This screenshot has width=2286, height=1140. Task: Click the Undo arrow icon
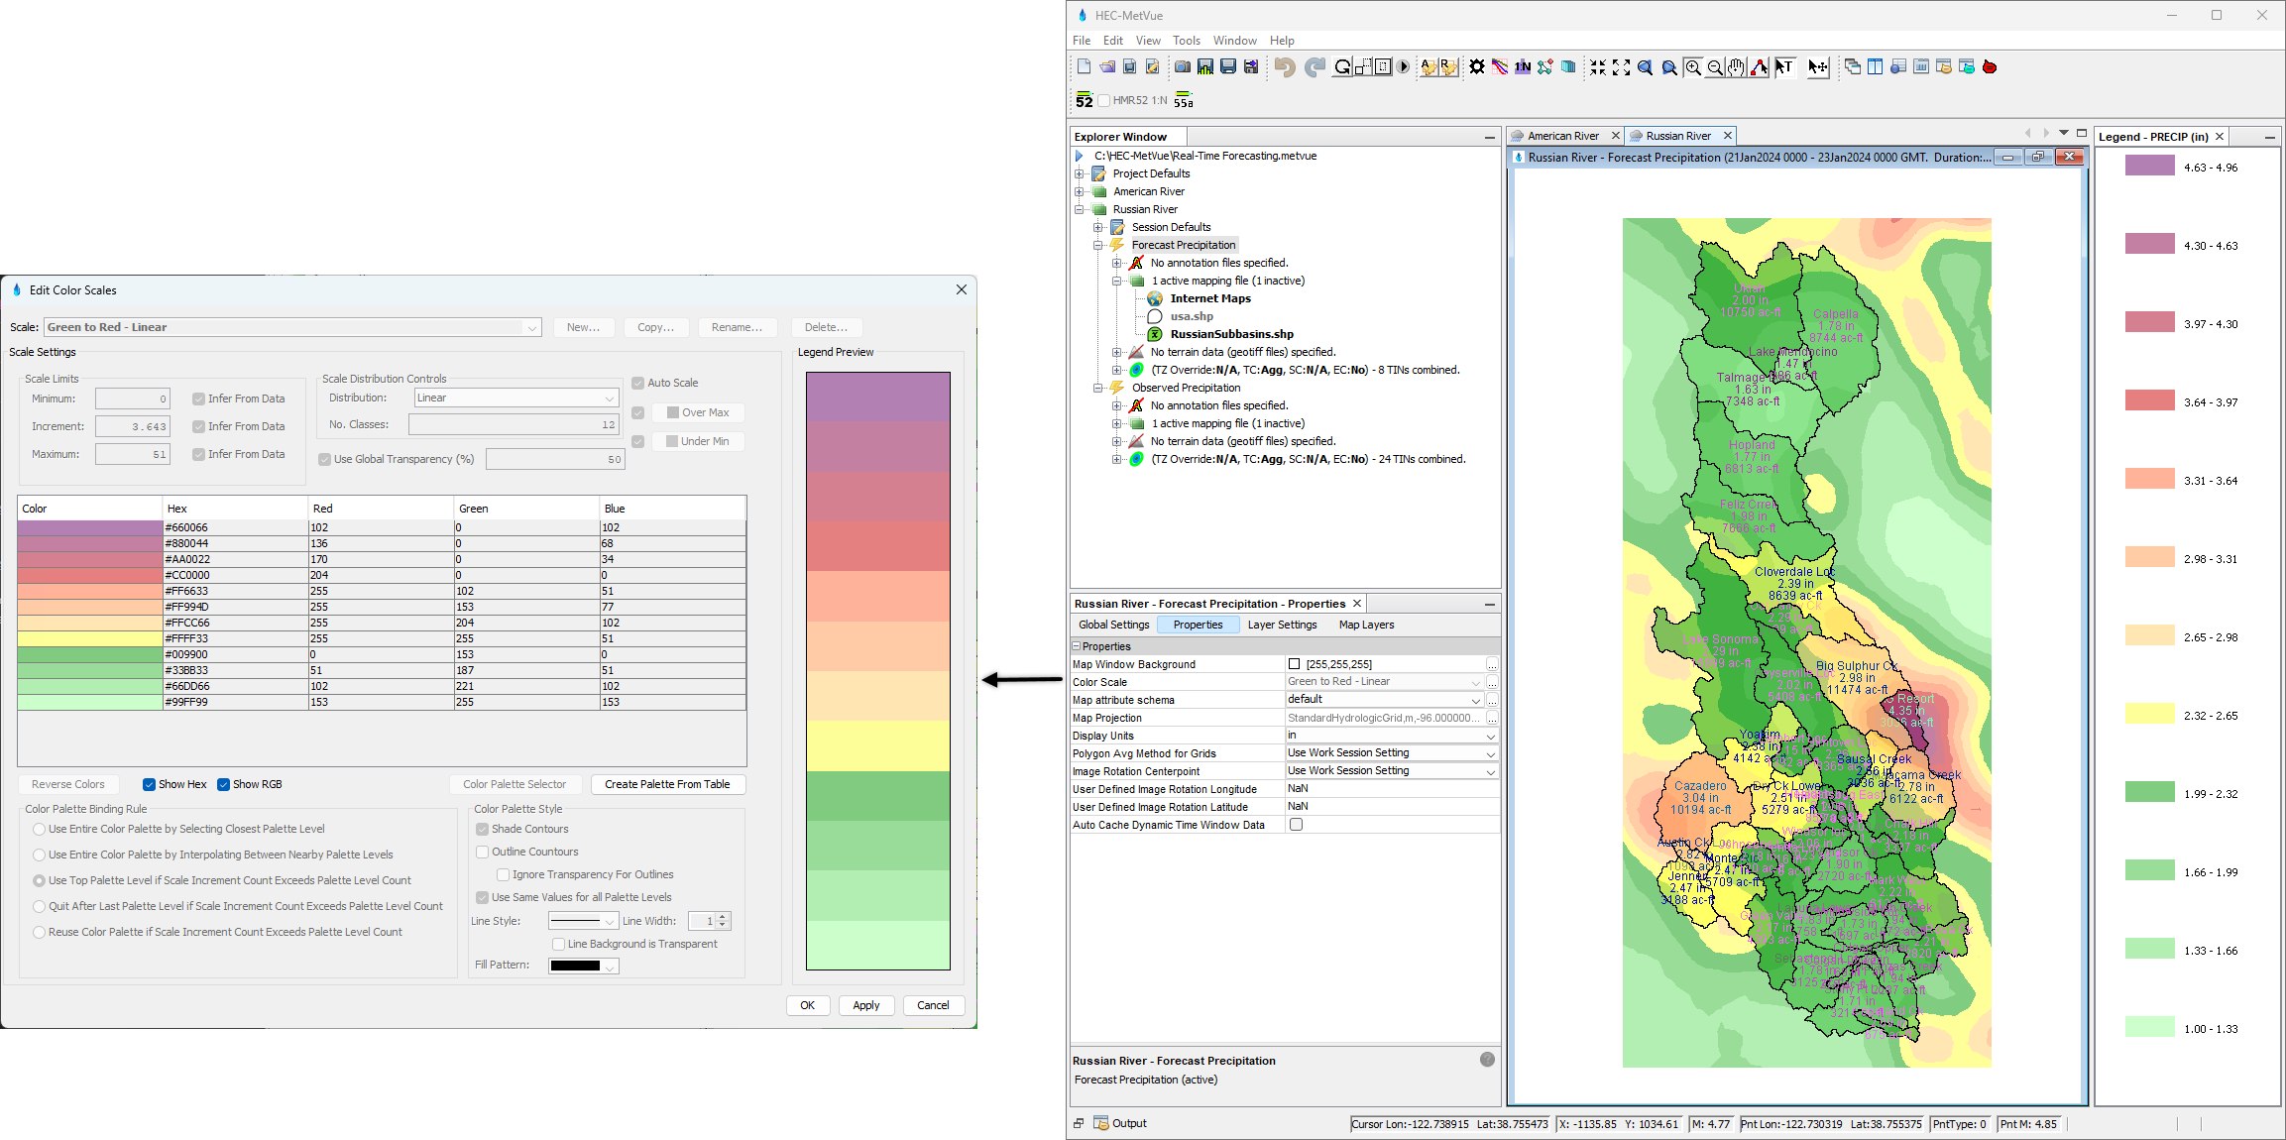(x=1285, y=67)
